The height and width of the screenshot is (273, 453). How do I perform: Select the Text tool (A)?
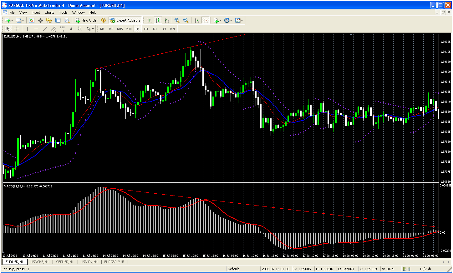tap(71, 29)
